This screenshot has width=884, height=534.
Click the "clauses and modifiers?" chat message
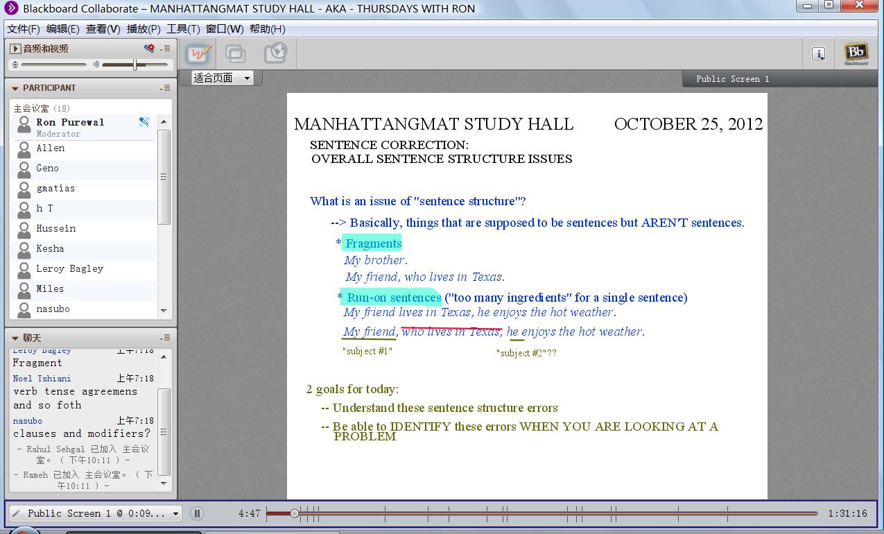tap(82, 433)
